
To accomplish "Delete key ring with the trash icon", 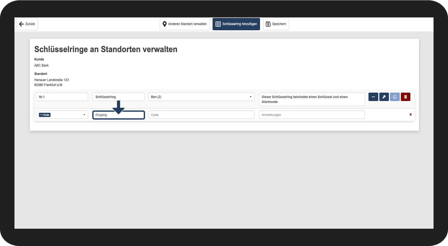I will coord(405,97).
